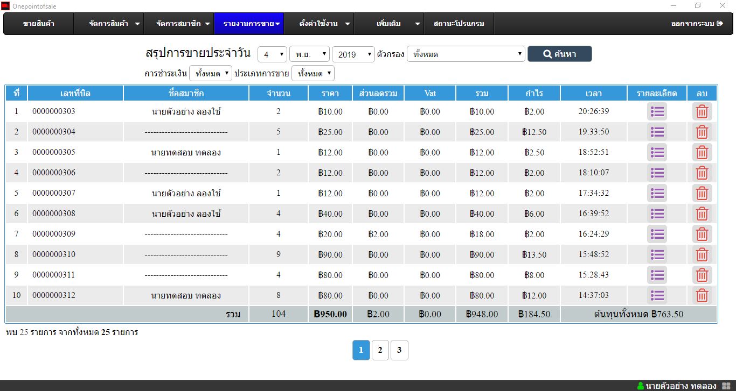Open details for bill 0000000303
The width and height of the screenshot is (736, 391).
click(657, 112)
